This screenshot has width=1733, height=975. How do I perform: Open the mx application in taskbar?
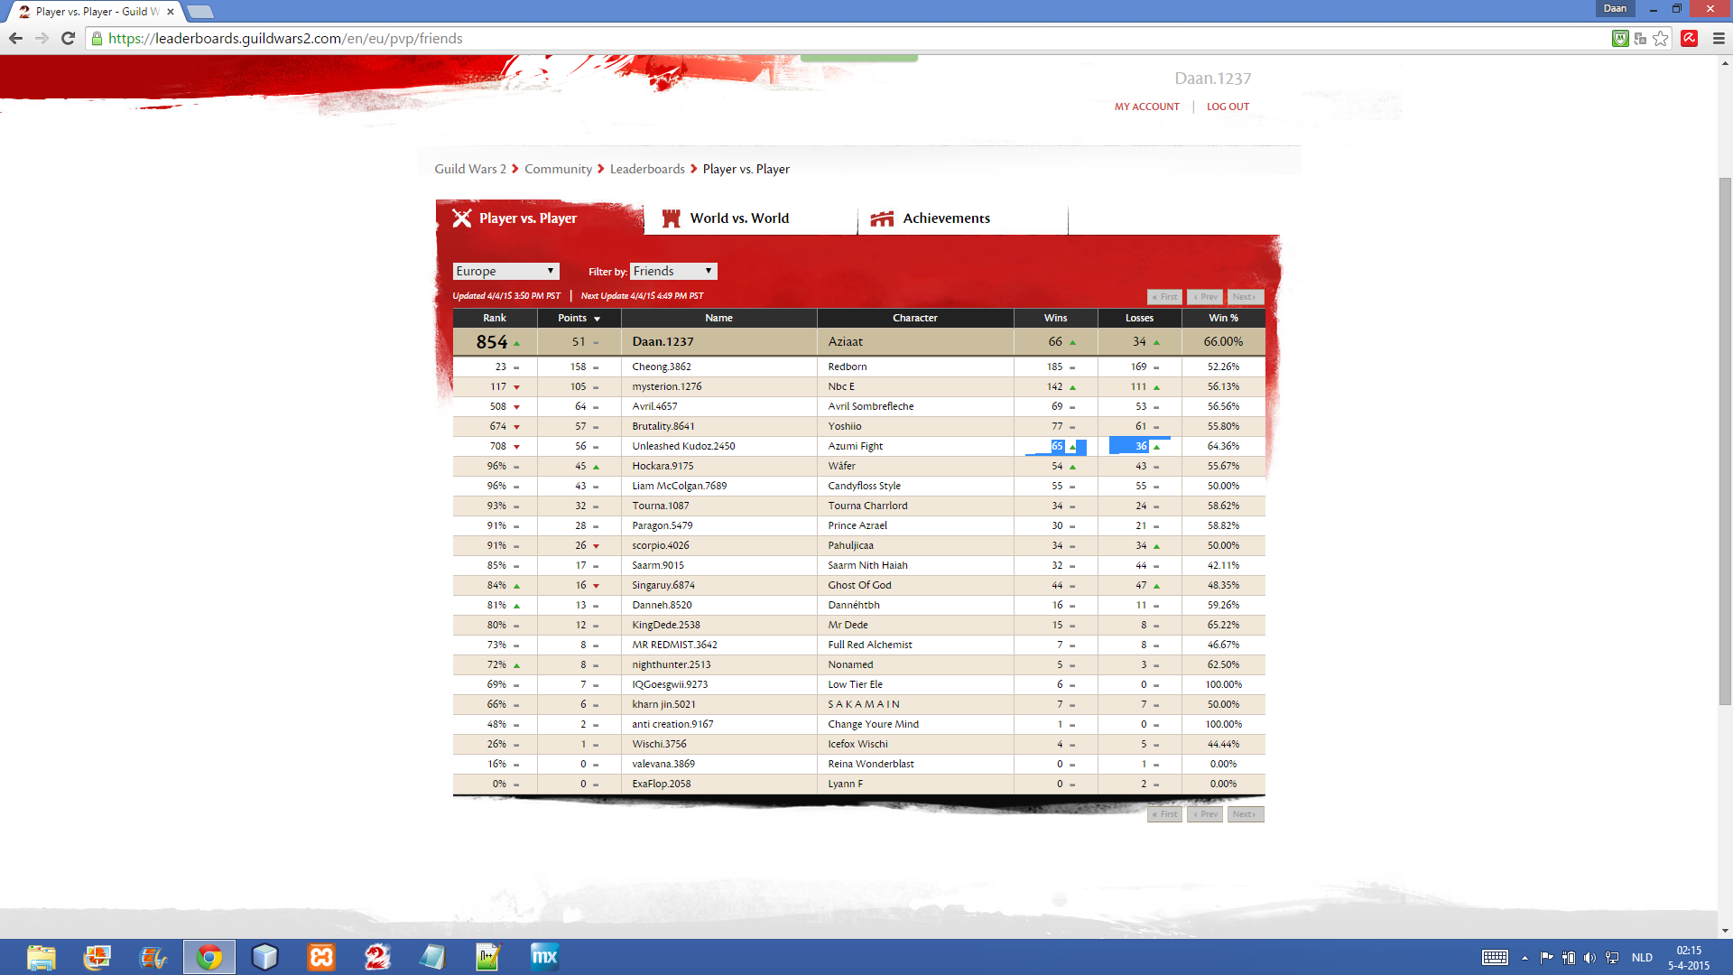coord(544,957)
